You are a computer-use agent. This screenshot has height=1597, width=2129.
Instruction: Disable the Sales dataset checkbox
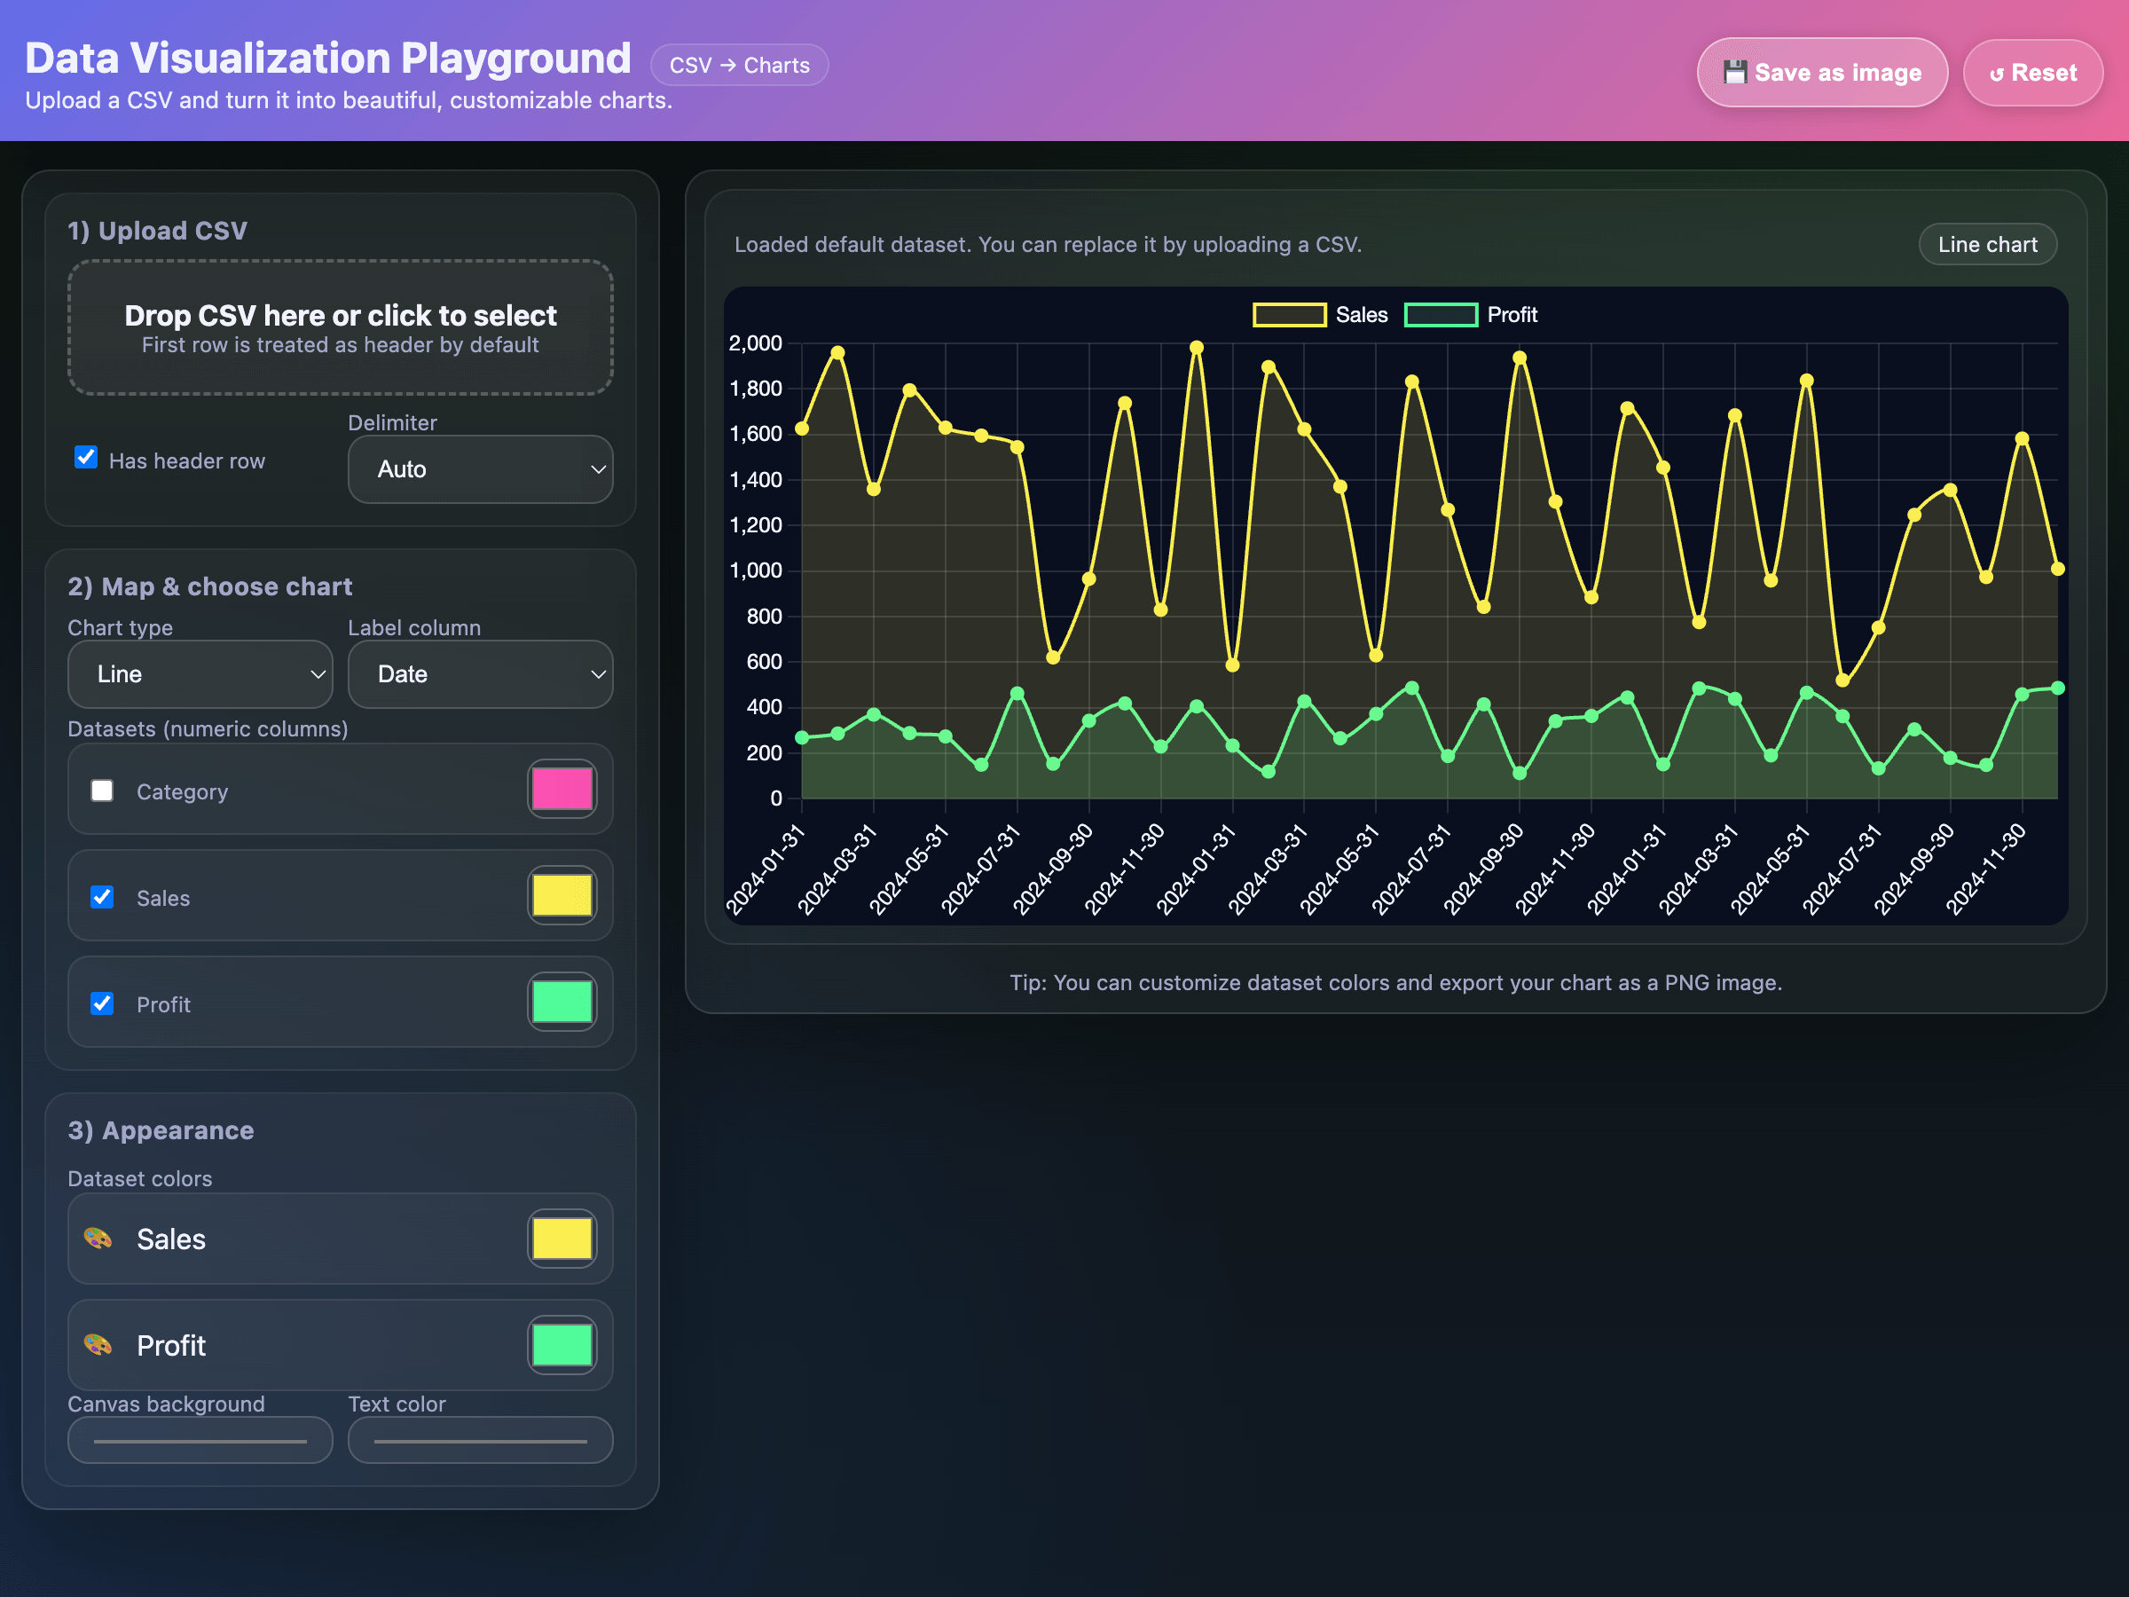102,897
